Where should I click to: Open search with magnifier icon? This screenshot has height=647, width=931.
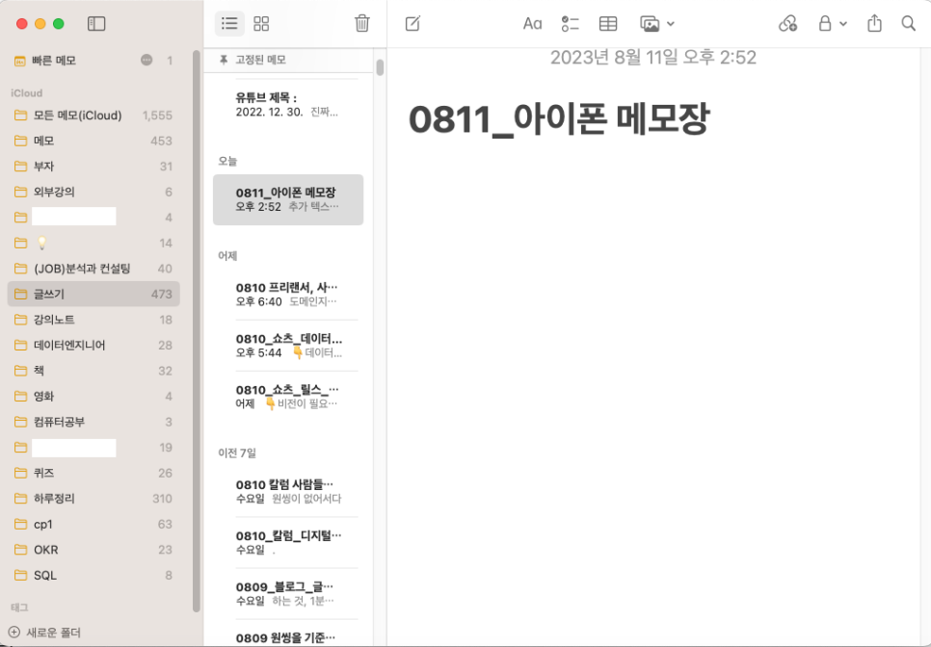point(909,24)
